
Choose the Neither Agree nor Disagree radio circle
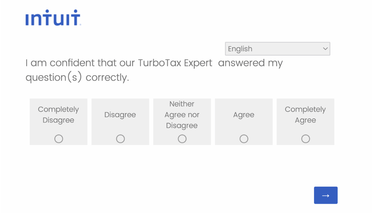(182, 139)
